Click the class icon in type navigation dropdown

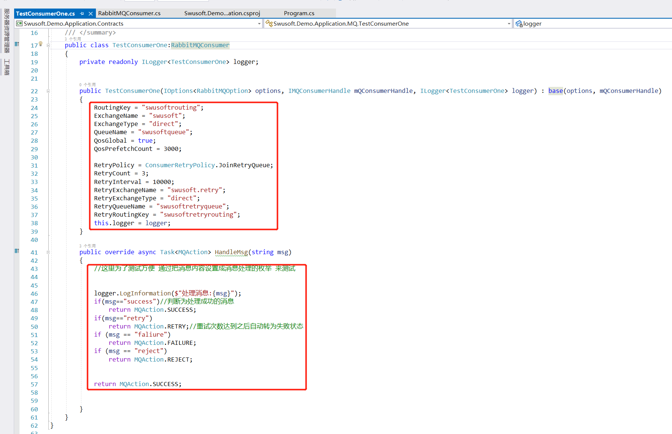click(x=269, y=23)
